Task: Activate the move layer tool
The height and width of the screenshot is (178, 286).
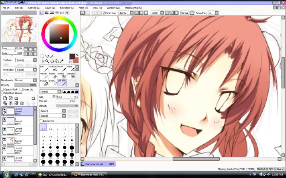Action: click(42, 61)
